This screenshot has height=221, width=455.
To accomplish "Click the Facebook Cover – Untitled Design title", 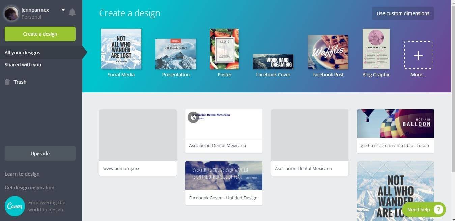I will [x=223, y=198].
